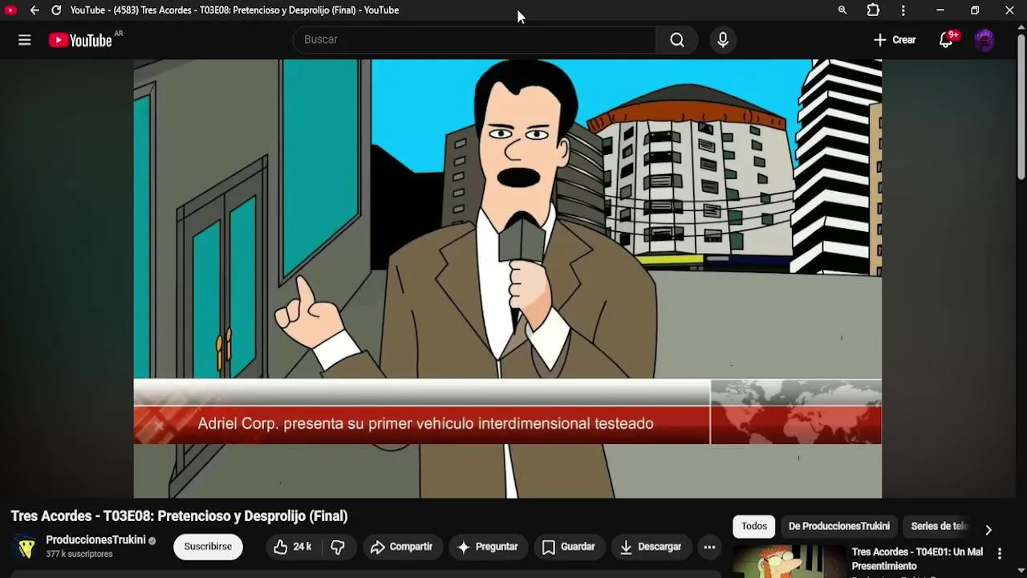Show more filter chips with right chevron
1027x578 pixels.
point(988,530)
